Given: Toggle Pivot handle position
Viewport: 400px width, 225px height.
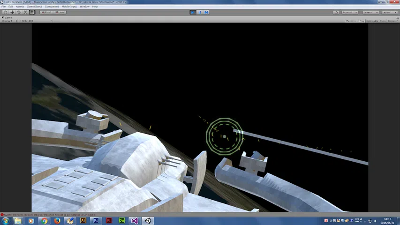Looking at the screenshot, I should coord(46,12).
